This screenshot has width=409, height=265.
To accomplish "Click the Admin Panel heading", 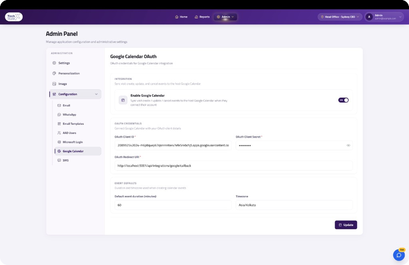I will 62,34.
